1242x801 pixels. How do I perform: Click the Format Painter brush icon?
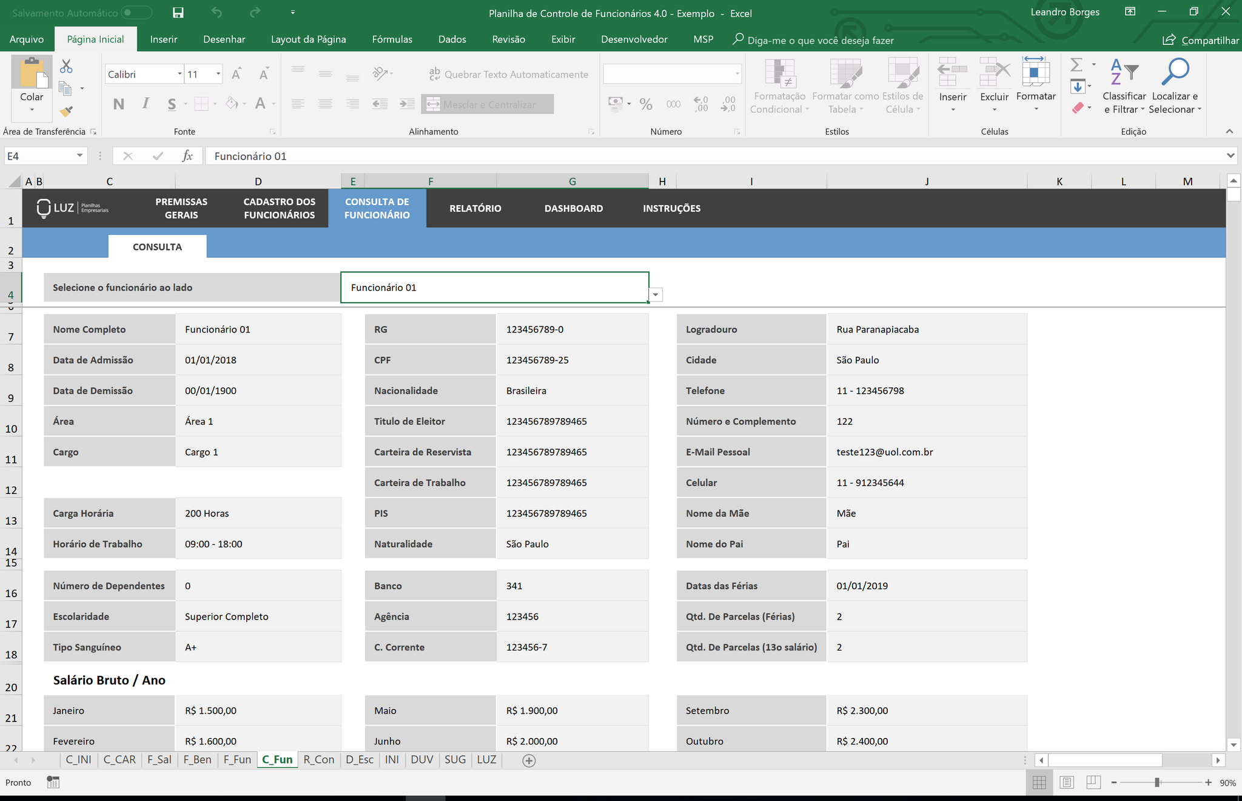click(x=66, y=112)
